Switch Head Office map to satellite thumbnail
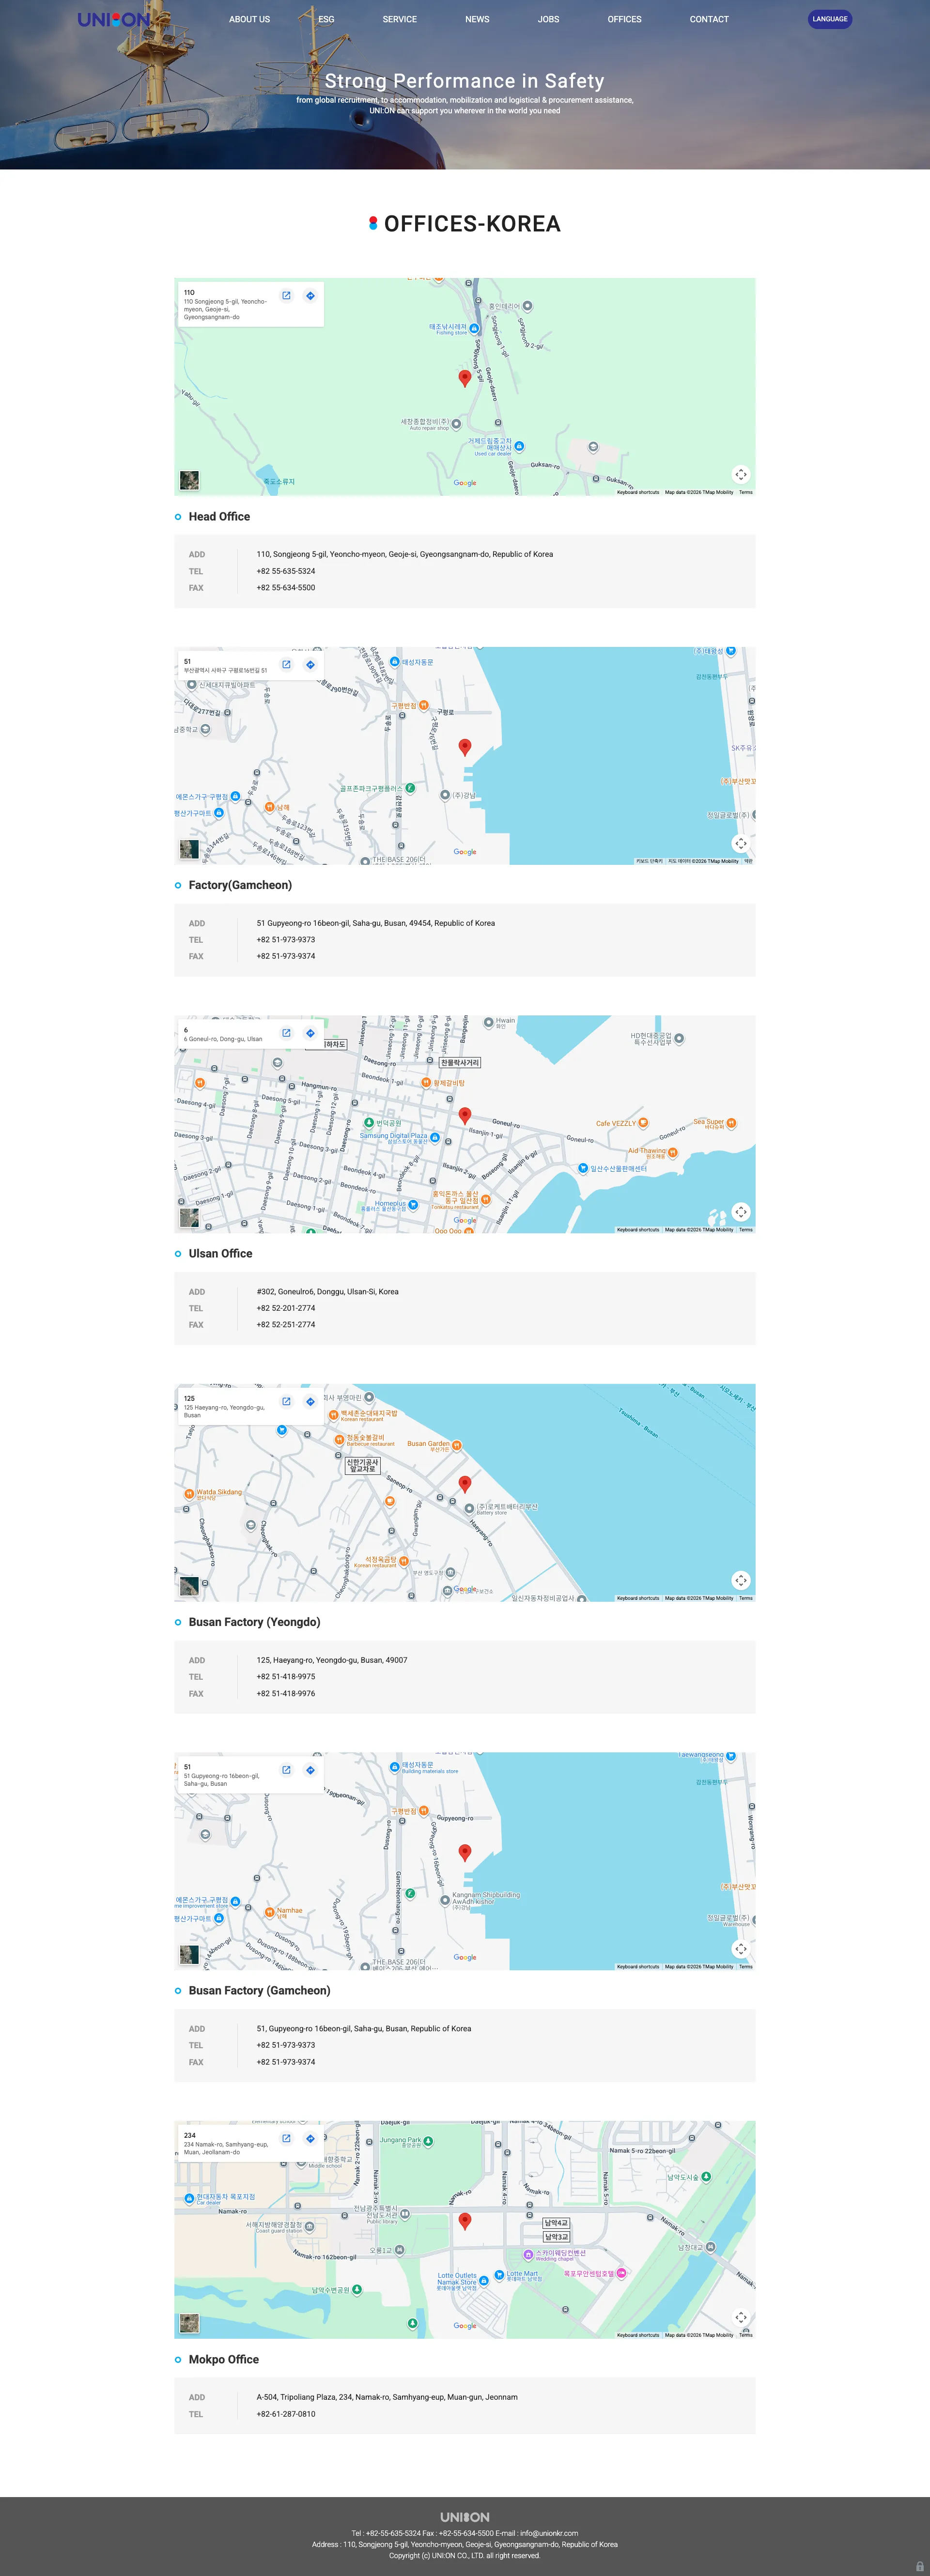Viewport: 930px width, 2576px height. (x=189, y=480)
